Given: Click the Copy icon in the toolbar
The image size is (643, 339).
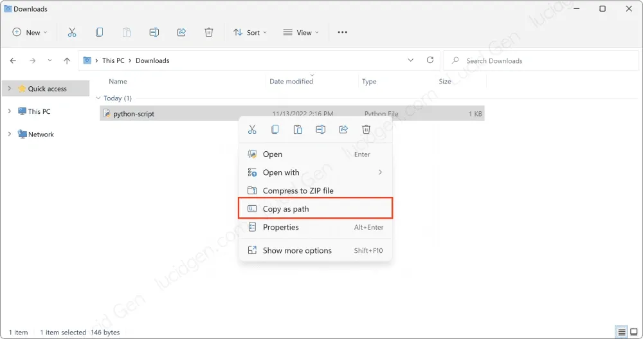Looking at the screenshot, I should pos(99,32).
